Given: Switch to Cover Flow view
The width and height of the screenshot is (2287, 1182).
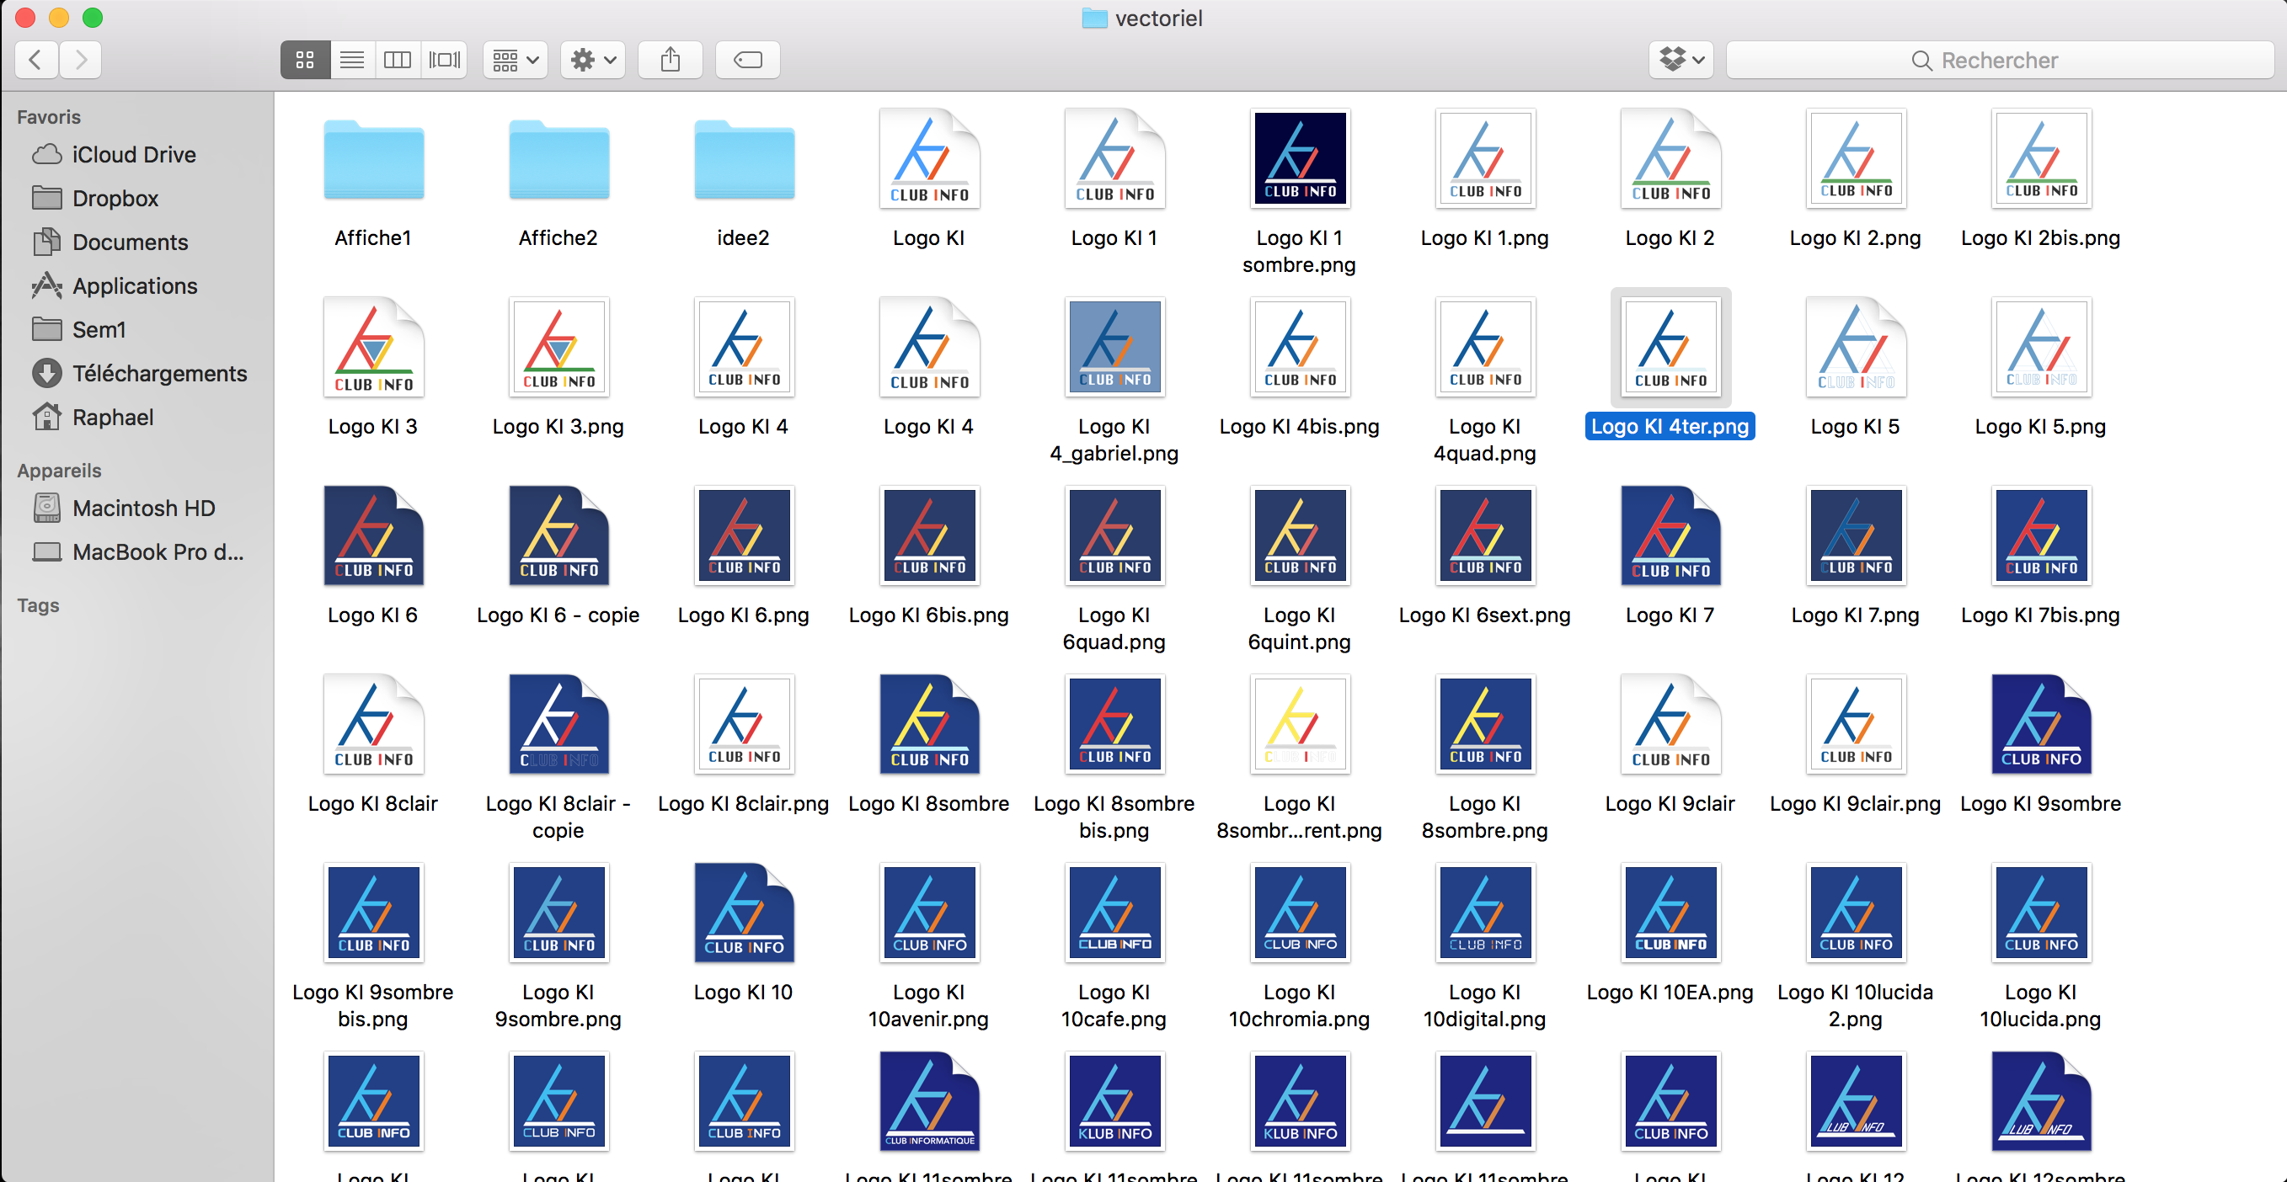Looking at the screenshot, I should click(x=444, y=61).
